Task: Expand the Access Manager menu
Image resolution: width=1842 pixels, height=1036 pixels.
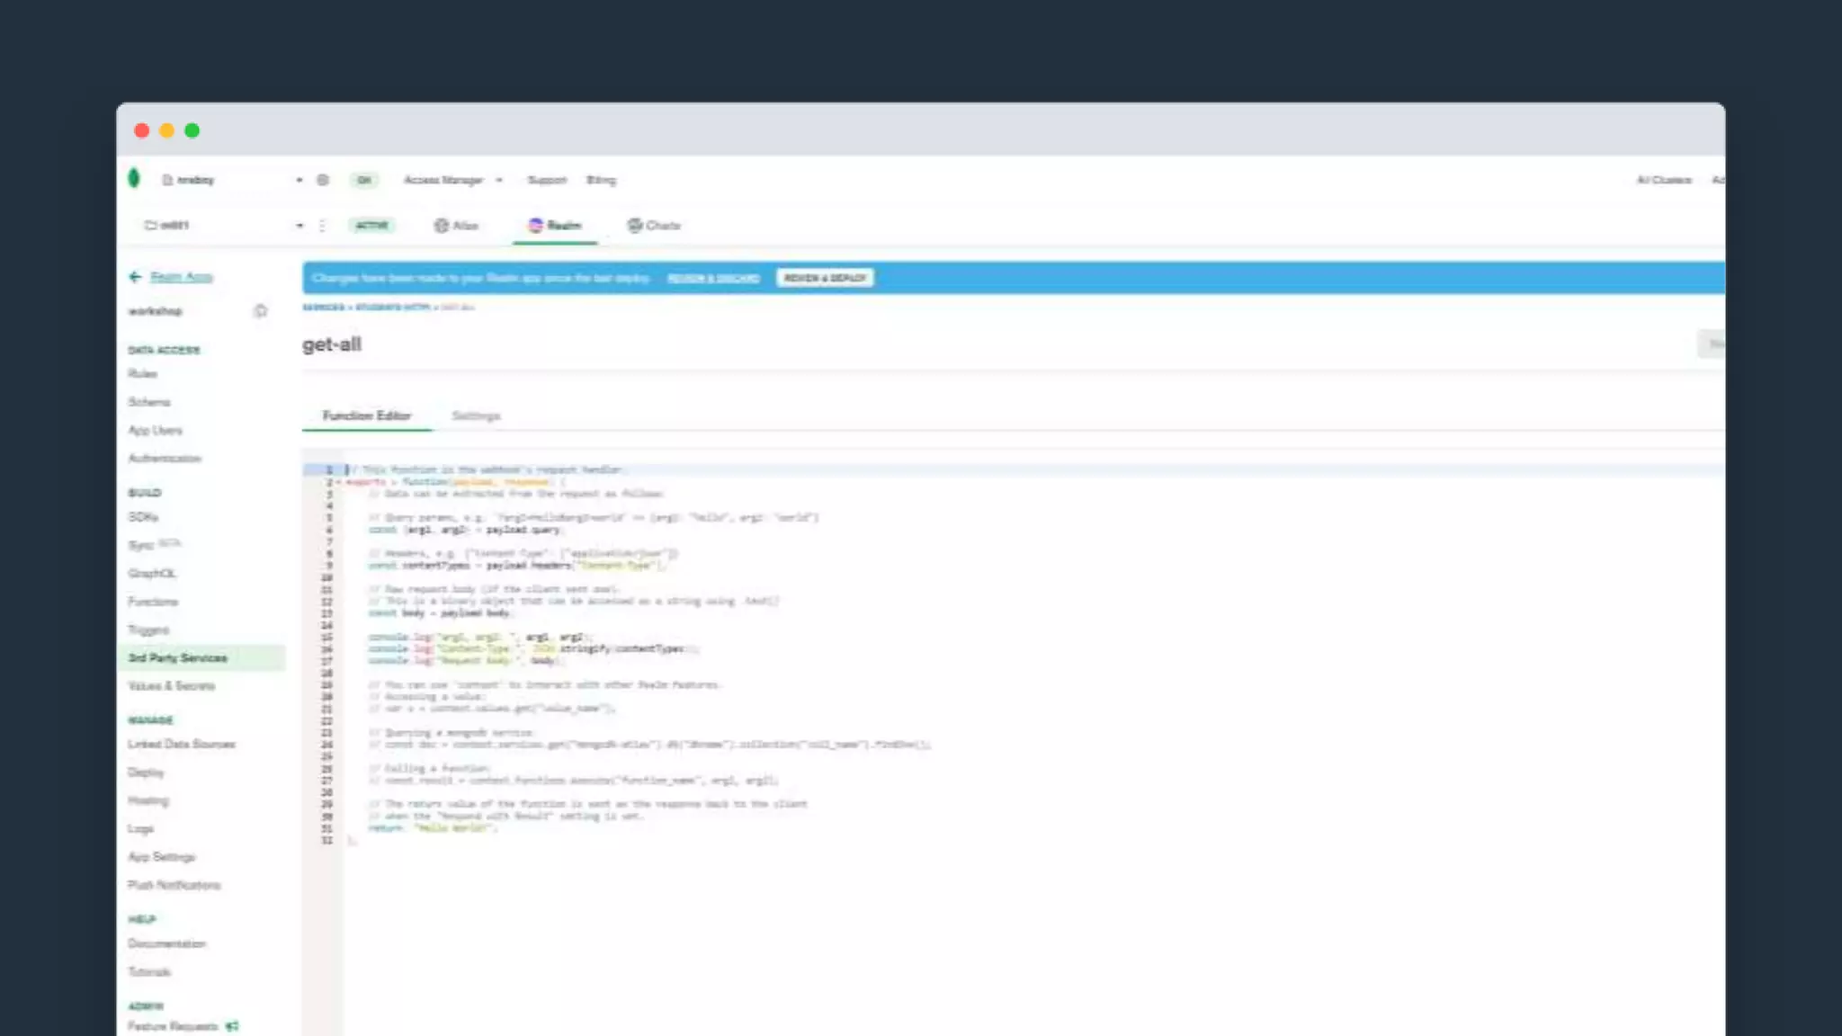Action: [x=452, y=180]
